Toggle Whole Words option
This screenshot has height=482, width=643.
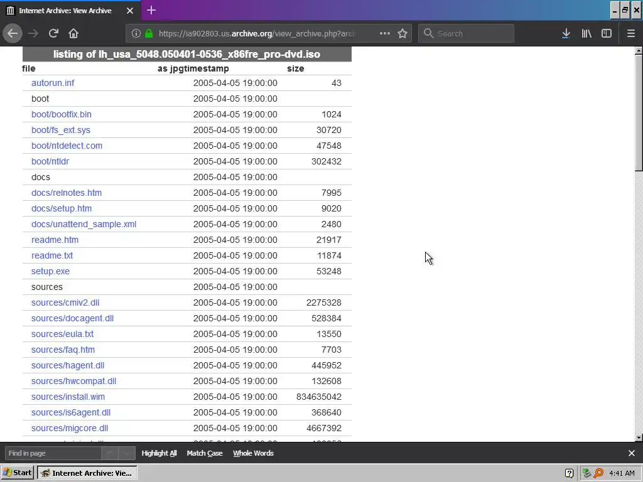[253, 453]
